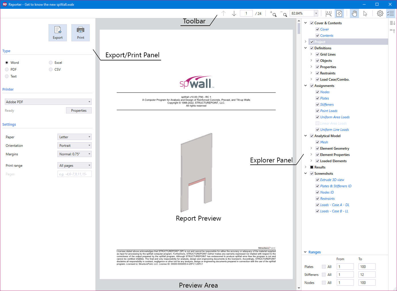Expand the Grid Lines tree node
This screenshot has height=291, width=397.
[x=311, y=54]
